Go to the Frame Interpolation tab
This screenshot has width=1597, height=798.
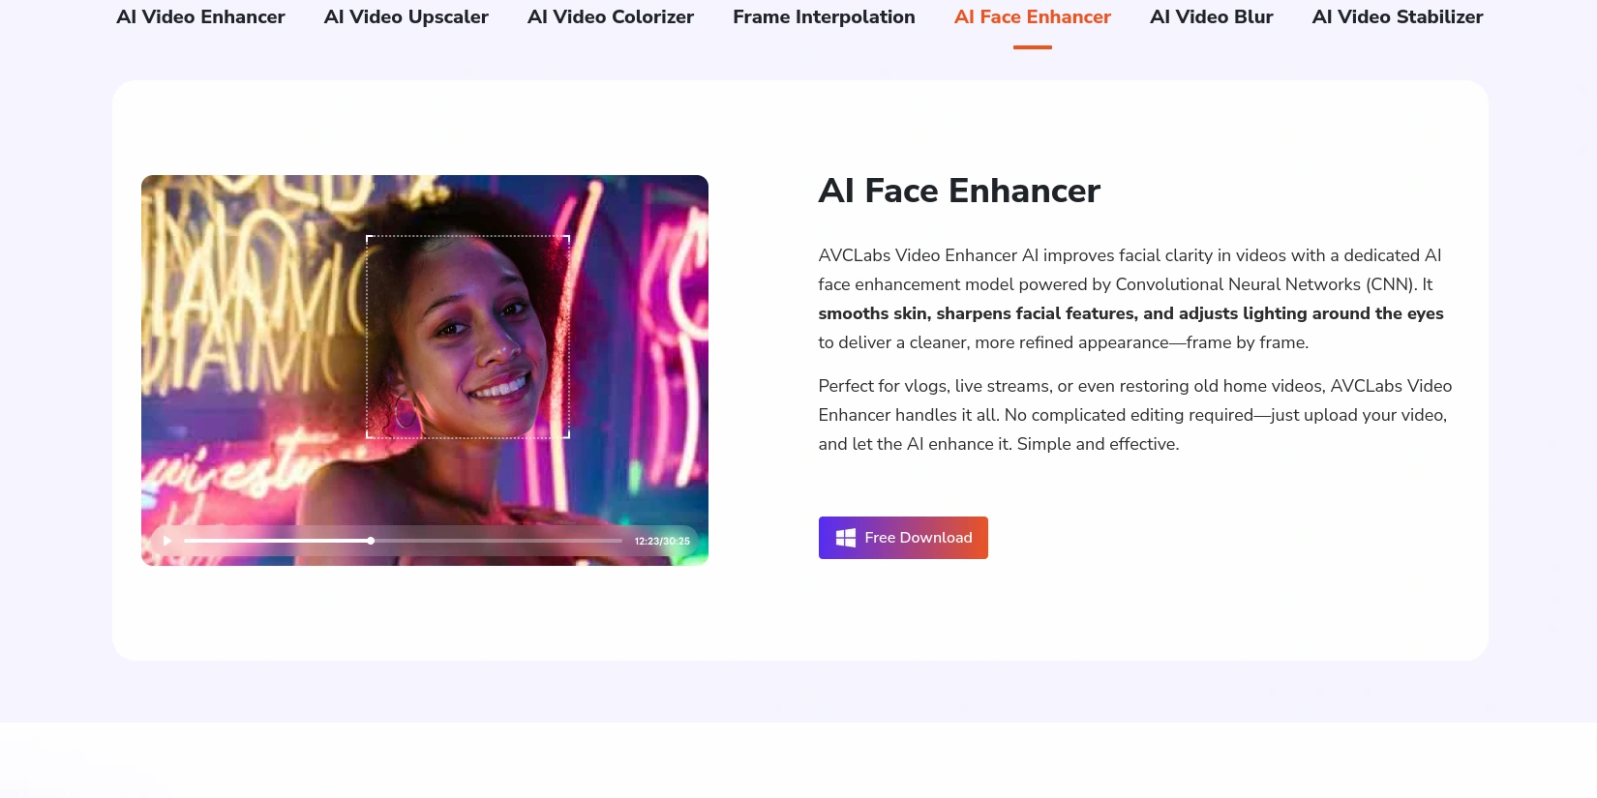[x=824, y=17]
